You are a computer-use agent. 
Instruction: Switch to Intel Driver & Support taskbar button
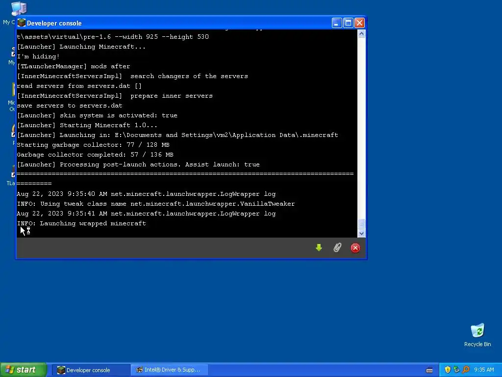tap(170, 370)
